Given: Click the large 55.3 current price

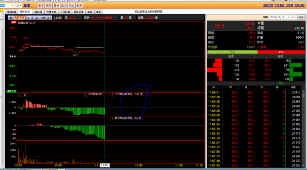Looking at the screenshot, I should (x=219, y=26).
